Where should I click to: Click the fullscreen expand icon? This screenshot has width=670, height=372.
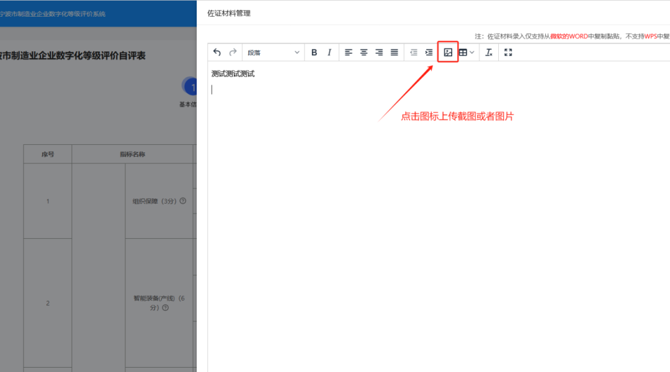click(508, 52)
